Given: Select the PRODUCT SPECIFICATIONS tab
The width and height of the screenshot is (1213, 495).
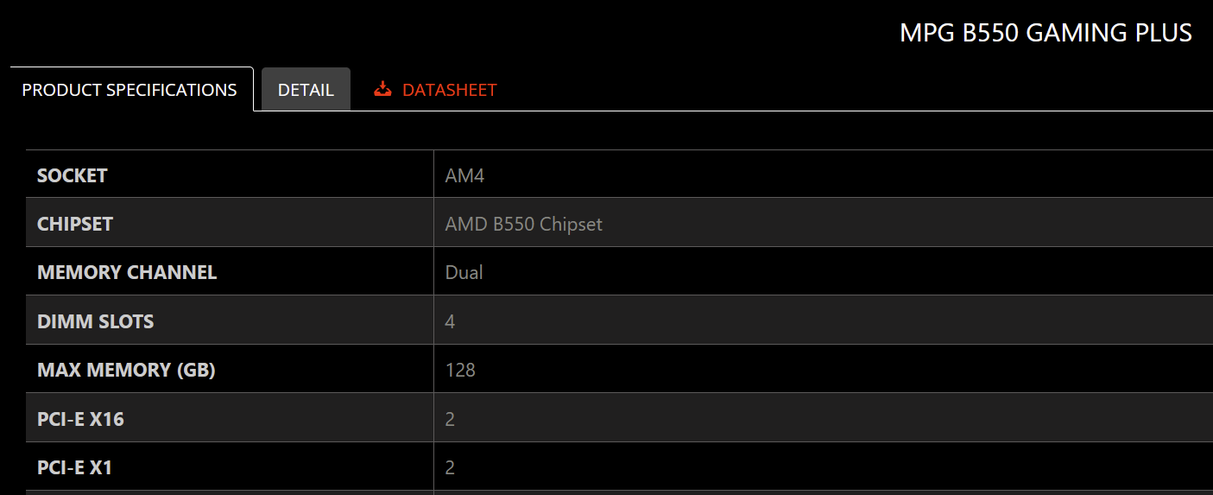Looking at the screenshot, I should pyautogui.click(x=130, y=90).
